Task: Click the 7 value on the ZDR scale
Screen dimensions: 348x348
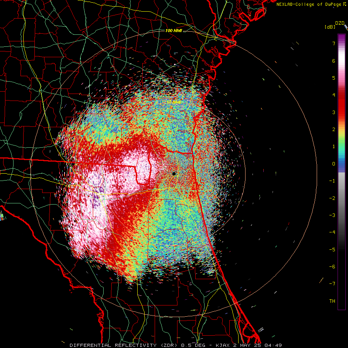Action: [x=334, y=43]
